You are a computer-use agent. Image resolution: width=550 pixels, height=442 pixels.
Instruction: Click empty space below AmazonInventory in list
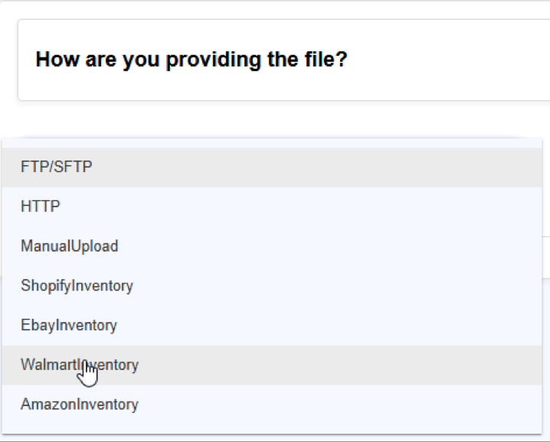(x=272, y=429)
